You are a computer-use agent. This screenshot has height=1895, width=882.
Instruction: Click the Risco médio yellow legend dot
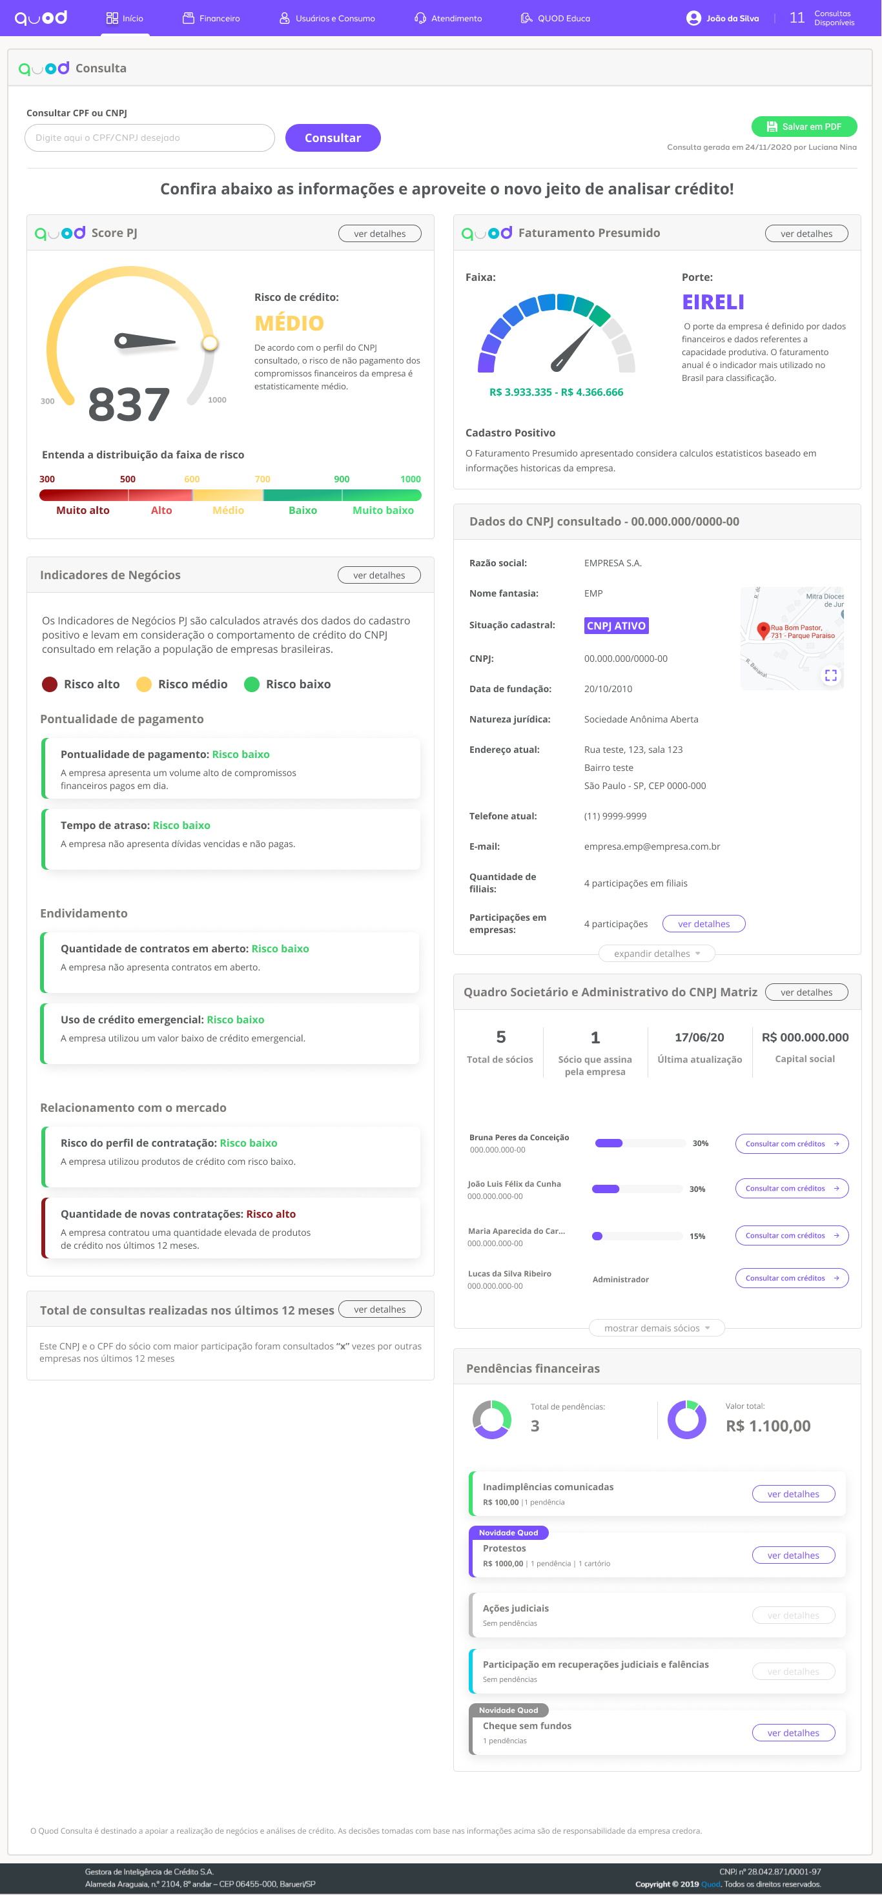pos(144,684)
